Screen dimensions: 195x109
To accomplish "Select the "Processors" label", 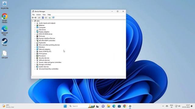I will click(42, 56).
